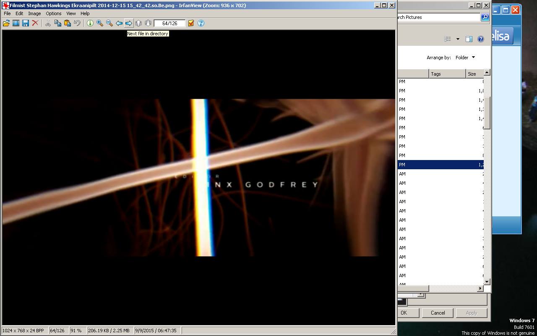Click the Size column header
Screen dimensions: 537x336
click(474, 74)
